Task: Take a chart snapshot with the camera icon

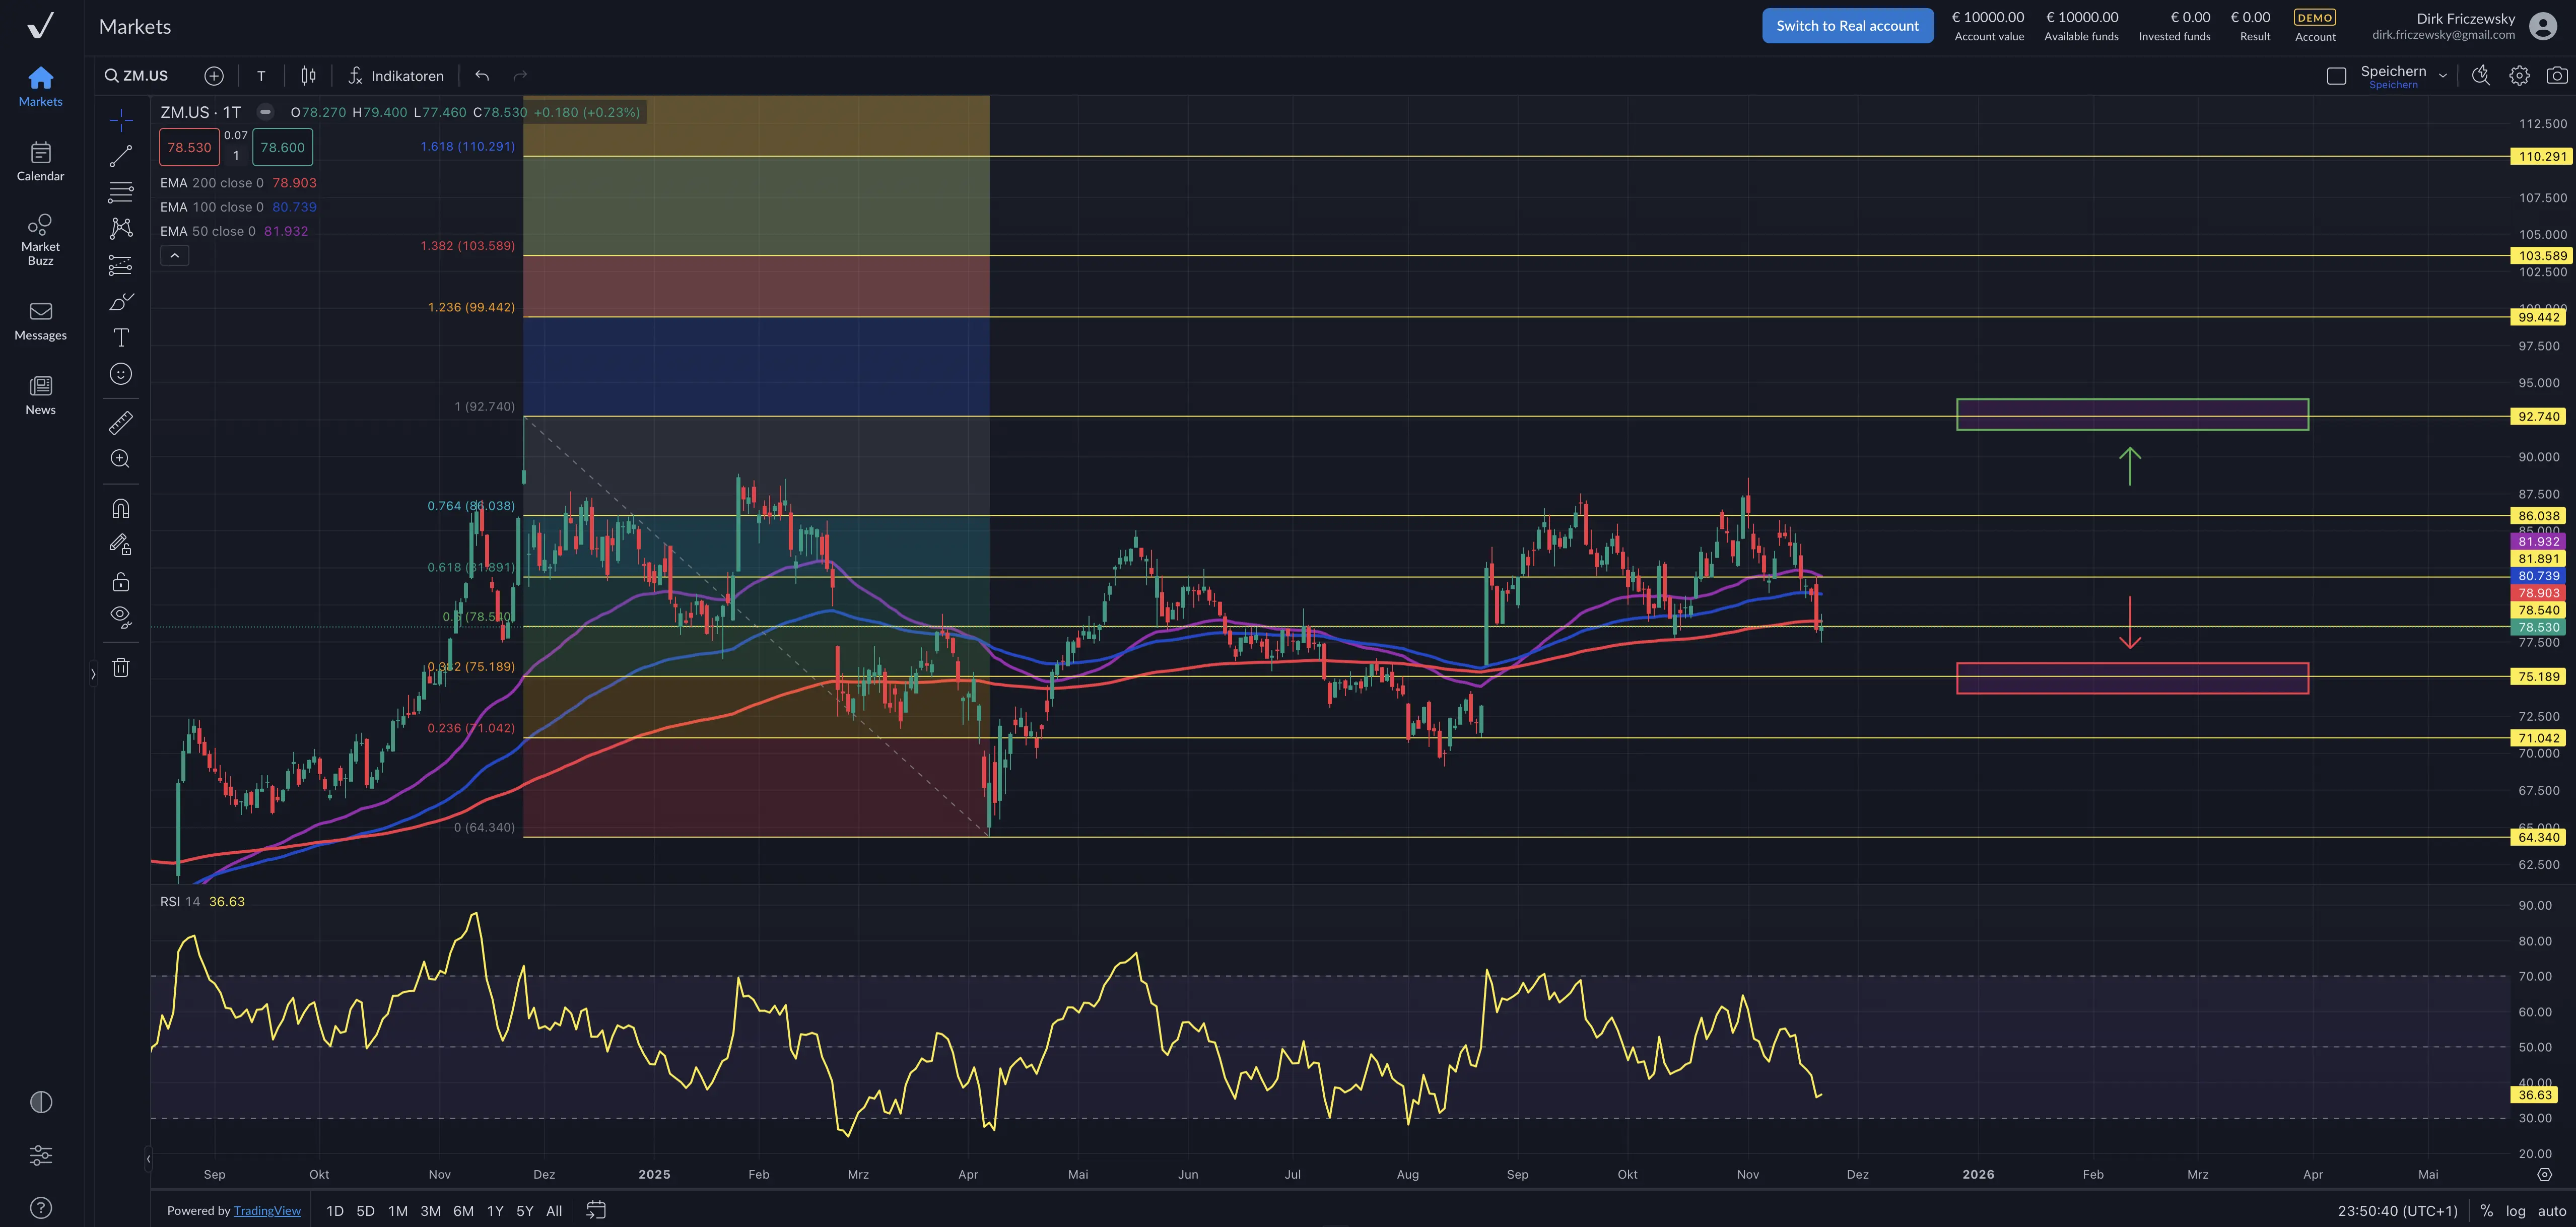Action: pos(2556,76)
